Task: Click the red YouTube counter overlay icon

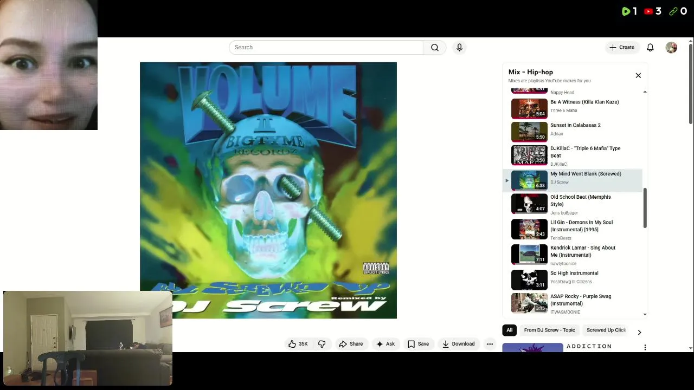Action: pos(648,11)
